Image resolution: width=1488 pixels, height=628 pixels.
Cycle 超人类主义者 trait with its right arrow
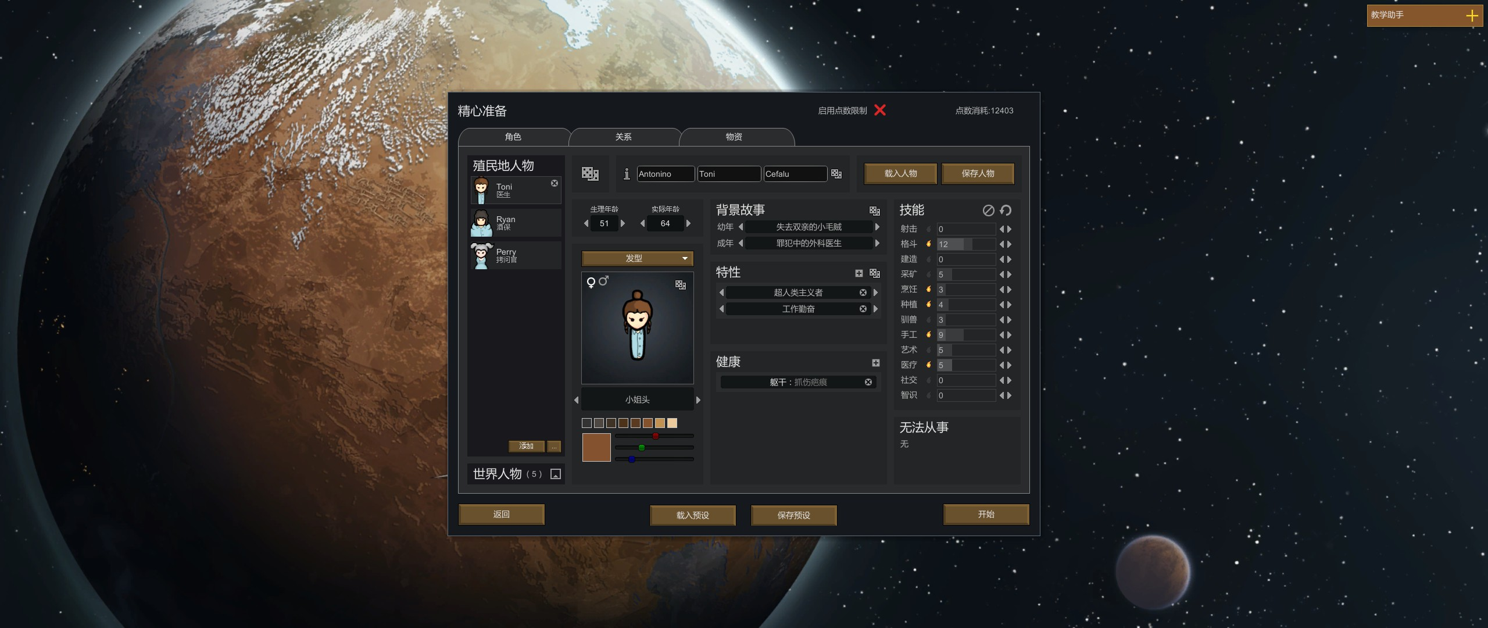pos(875,292)
